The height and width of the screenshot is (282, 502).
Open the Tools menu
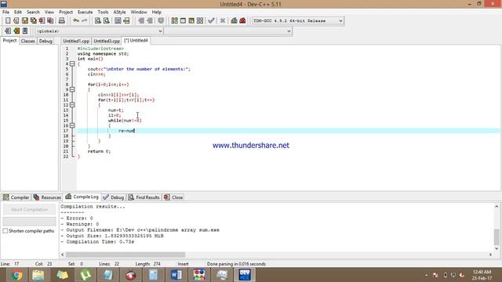coord(103,13)
